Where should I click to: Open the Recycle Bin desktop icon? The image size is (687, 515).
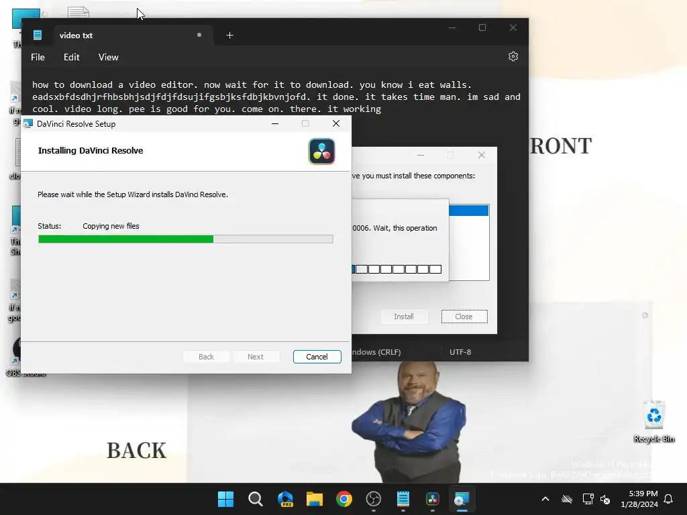click(x=653, y=421)
